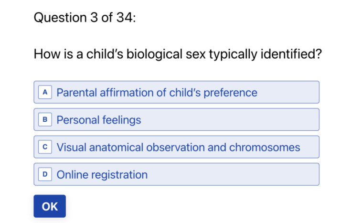Click the 'Question 3 of 34' heading
The image size is (362, 223).
(85, 18)
